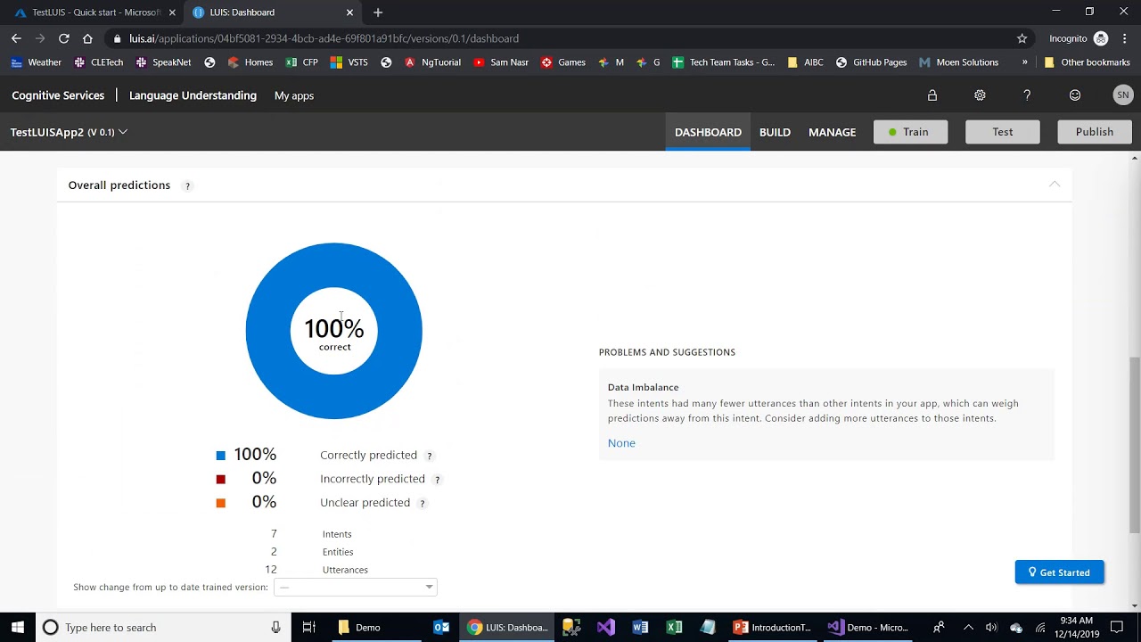Open the Cognitive Services link
Image resolution: width=1141 pixels, height=642 pixels.
(x=58, y=95)
